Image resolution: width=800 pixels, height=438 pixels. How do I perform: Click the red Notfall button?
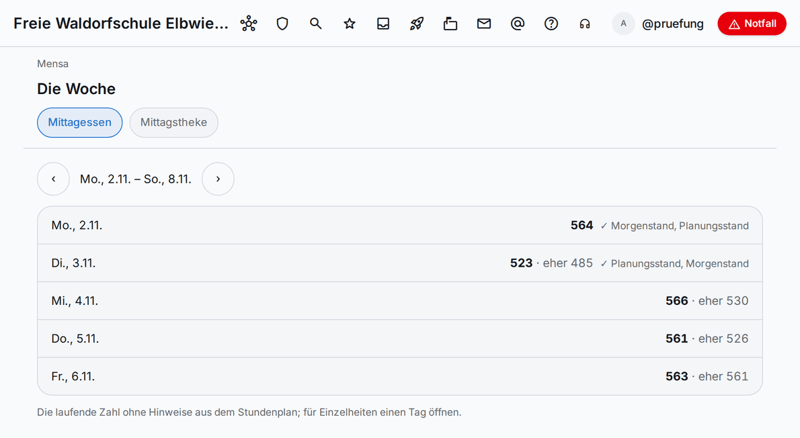coord(752,24)
